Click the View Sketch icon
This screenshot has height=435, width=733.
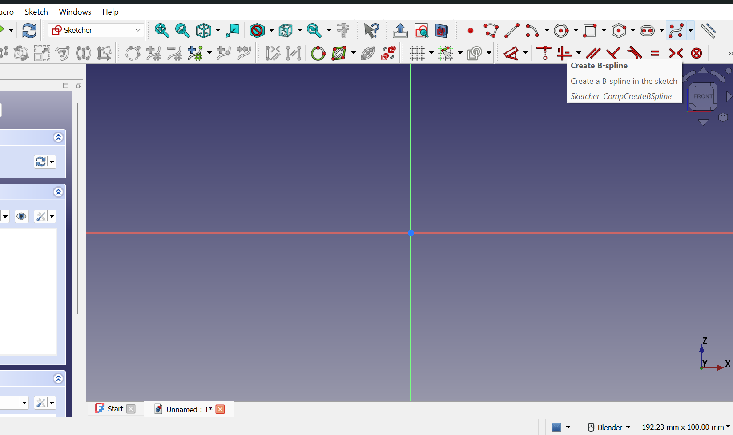click(x=421, y=30)
